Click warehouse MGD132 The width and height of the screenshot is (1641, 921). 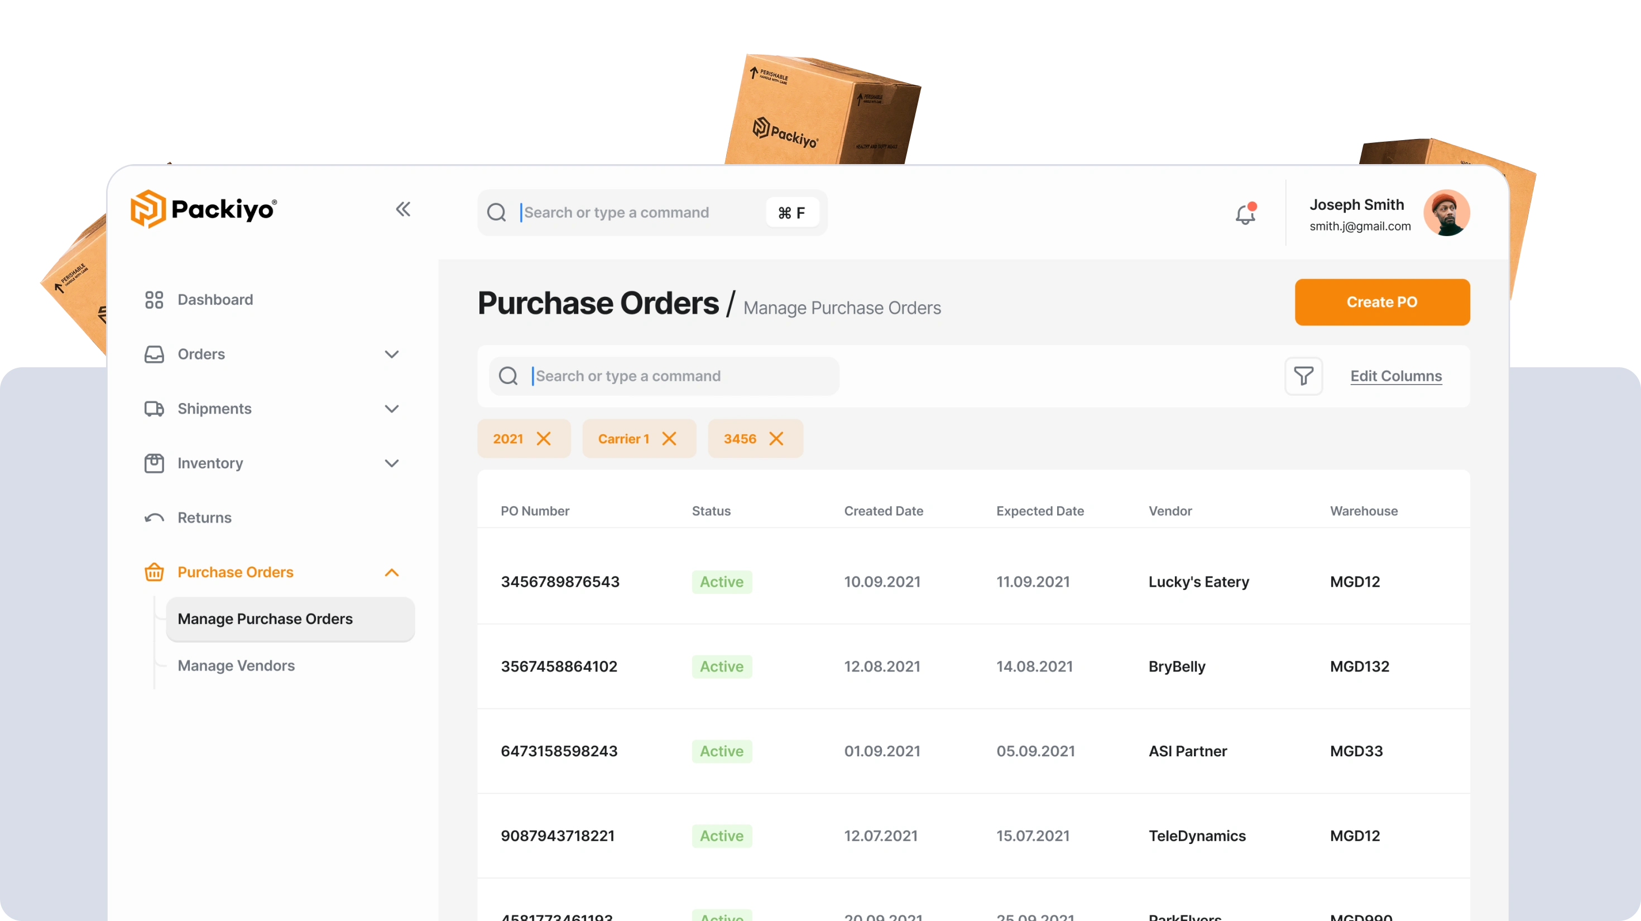click(x=1359, y=666)
